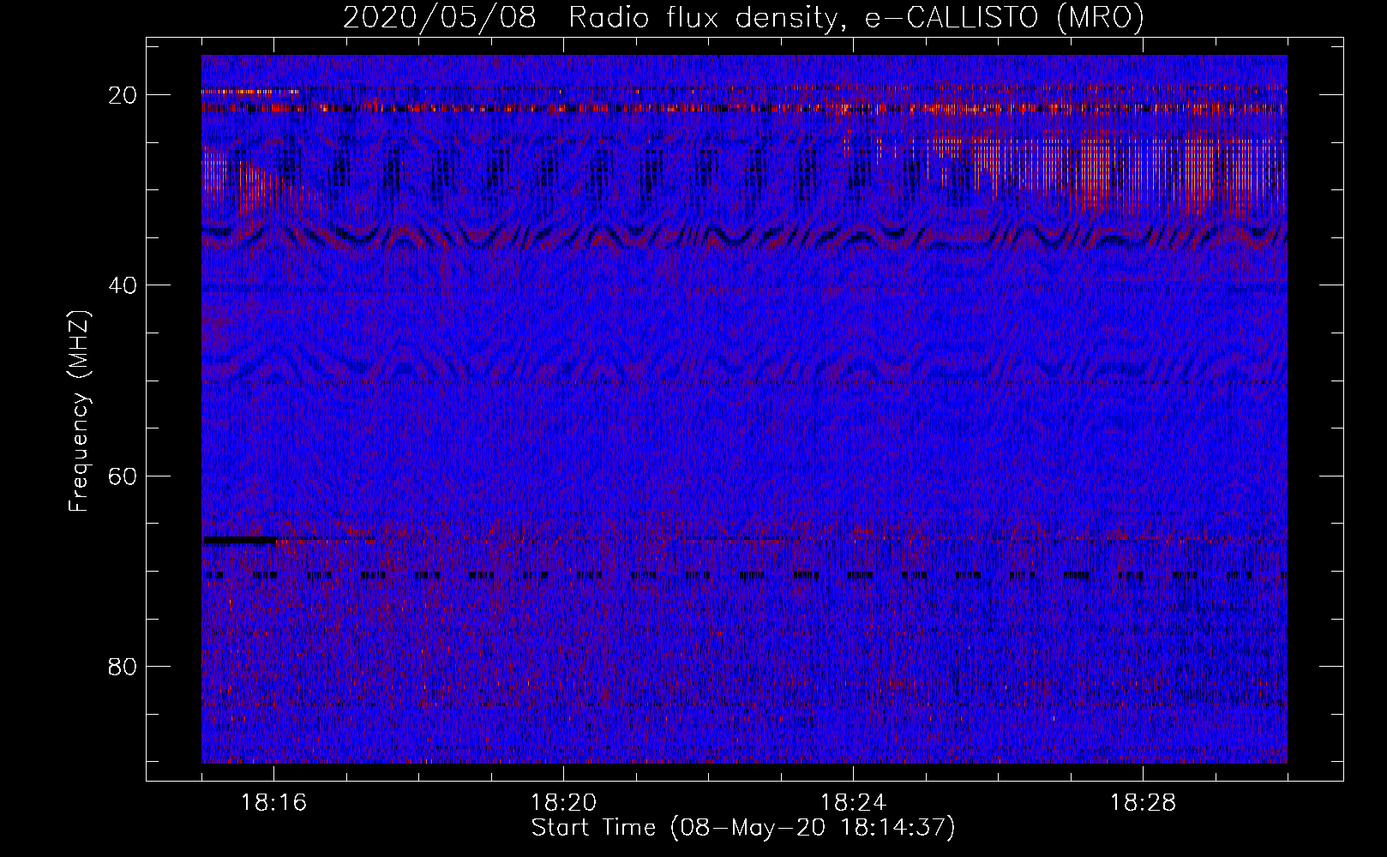Screen dimensions: 1387x857
Task: Click the short bright red streak at 20 MHz
Action: (250, 92)
